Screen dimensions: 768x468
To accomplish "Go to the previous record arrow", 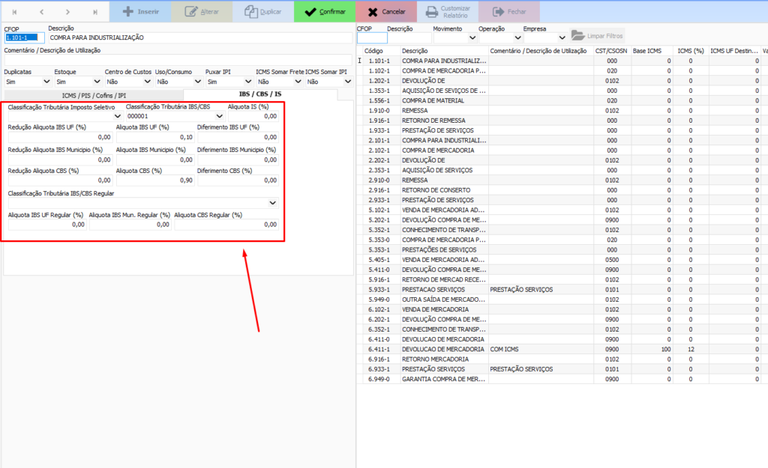I will pos(41,12).
